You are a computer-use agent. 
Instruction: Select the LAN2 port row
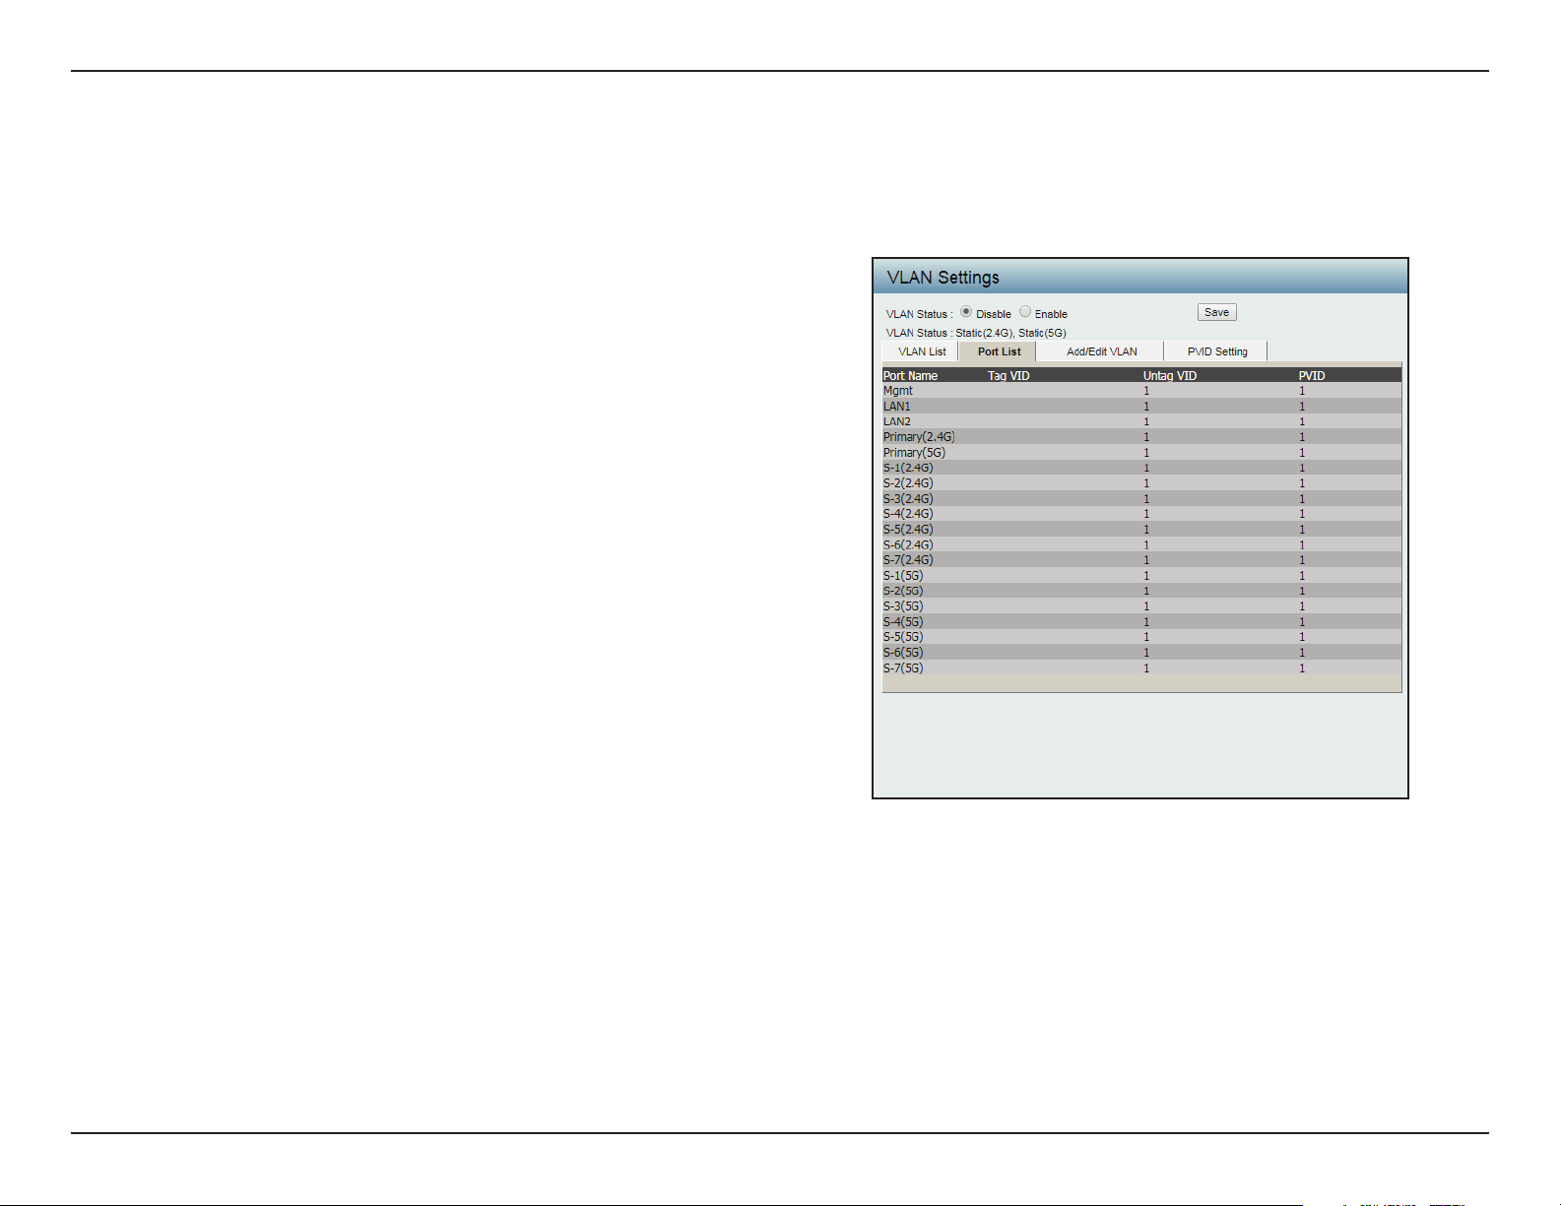pos(1141,421)
